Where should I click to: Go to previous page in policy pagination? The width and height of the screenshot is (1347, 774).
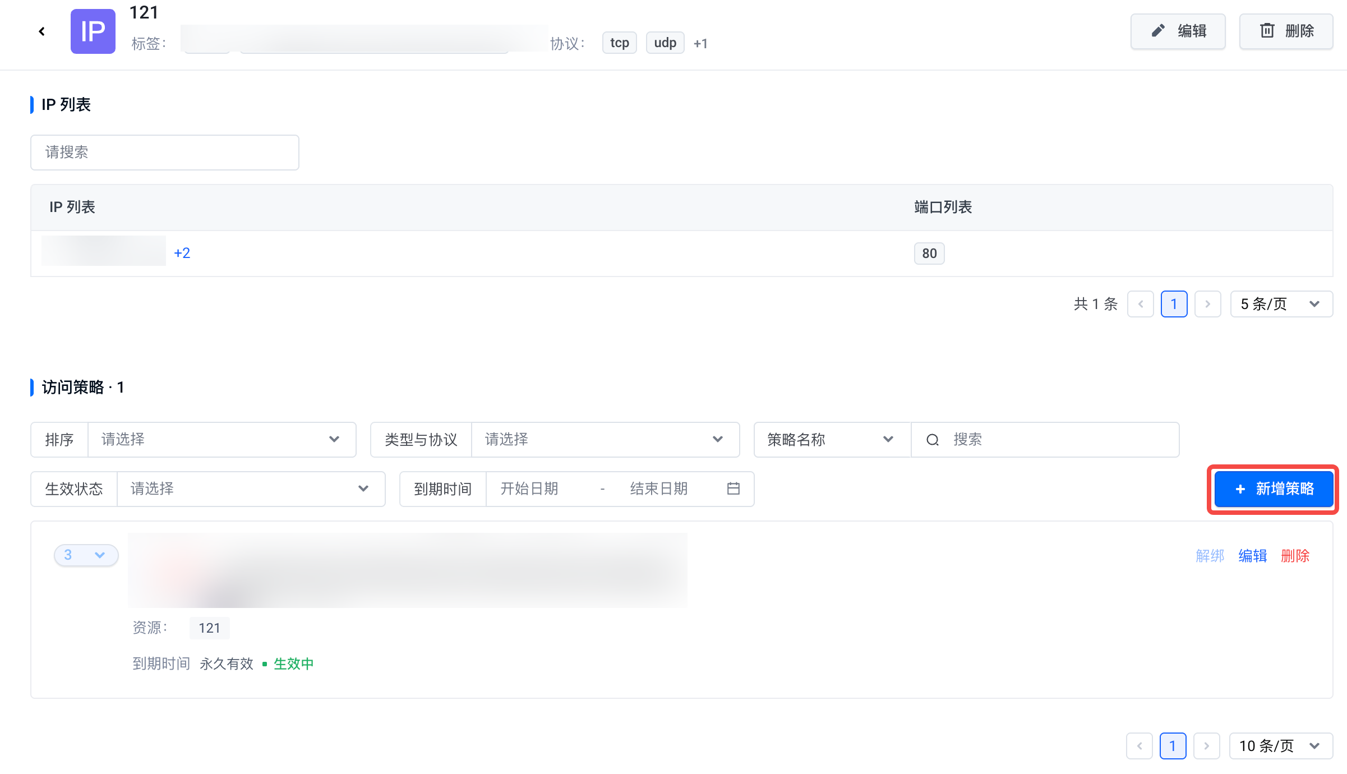point(1139,746)
